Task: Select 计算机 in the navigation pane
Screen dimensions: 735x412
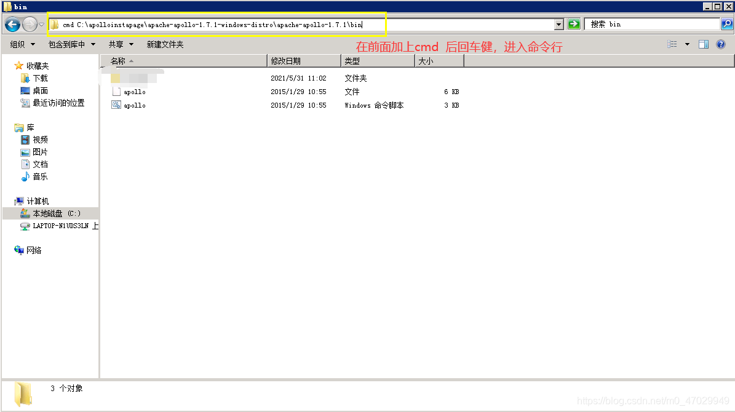Action: tap(38, 201)
